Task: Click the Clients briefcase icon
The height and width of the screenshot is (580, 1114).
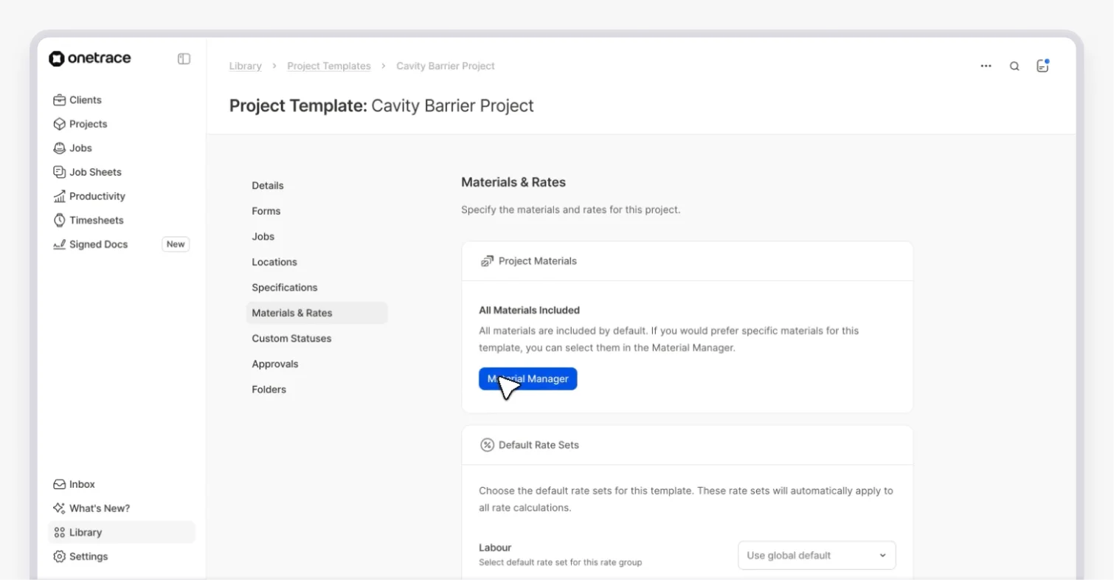Action: point(60,100)
